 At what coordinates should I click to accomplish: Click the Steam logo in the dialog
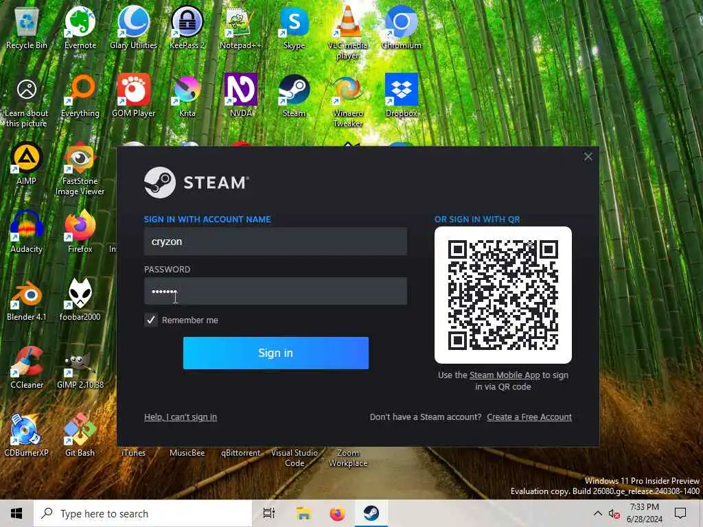click(196, 183)
